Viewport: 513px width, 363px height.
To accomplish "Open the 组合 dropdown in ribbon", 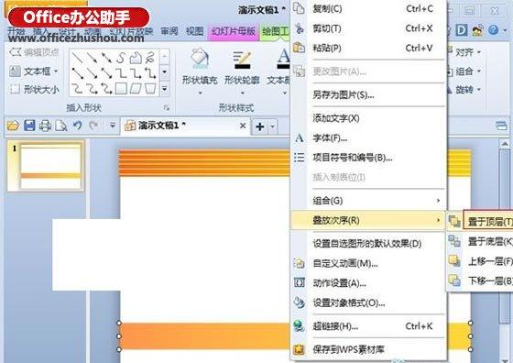I will coord(464,71).
